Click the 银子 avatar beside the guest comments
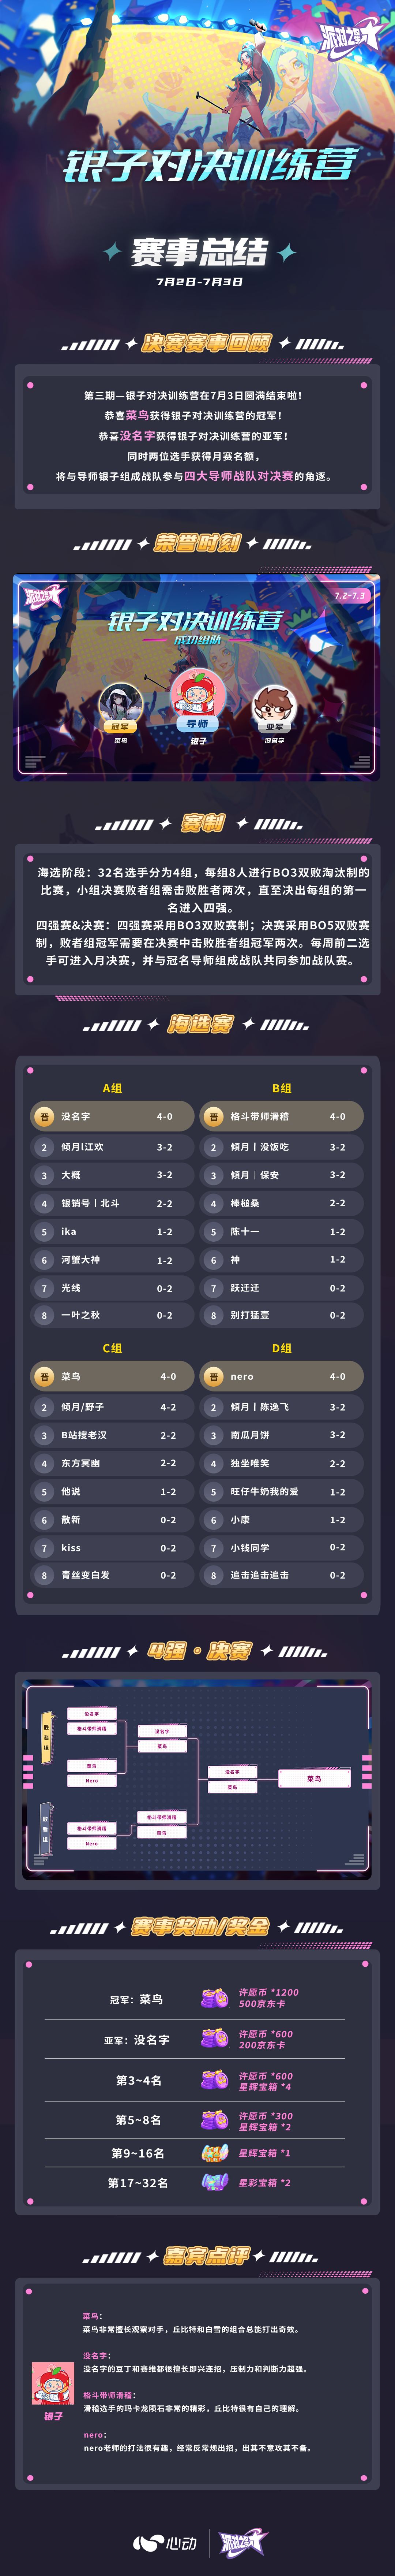The width and height of the screenshot is (395, 2576). pyautogui.click(x=53, y=2384)
